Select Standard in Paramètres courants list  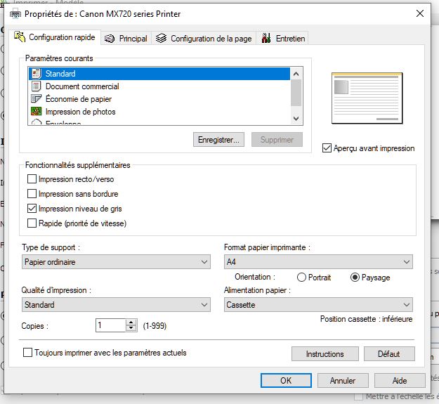(x=159, y=74)
